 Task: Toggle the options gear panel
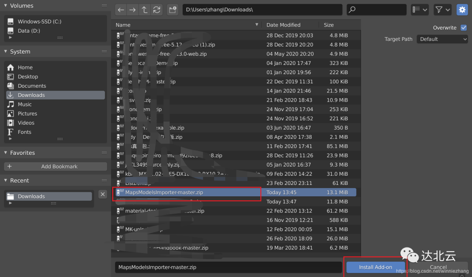click(x=462, y=10)
